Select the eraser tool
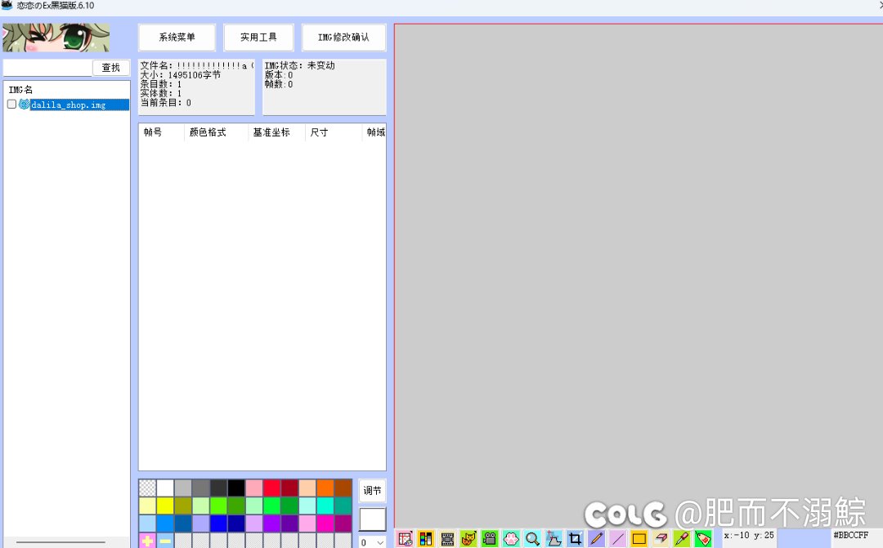The width and height of the screenshot is (883, 548). point(661,539)
